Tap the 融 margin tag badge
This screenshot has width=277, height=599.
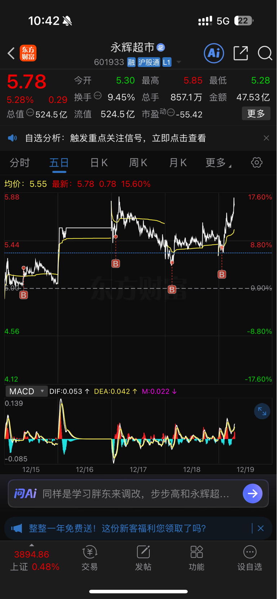click(131, 62)
